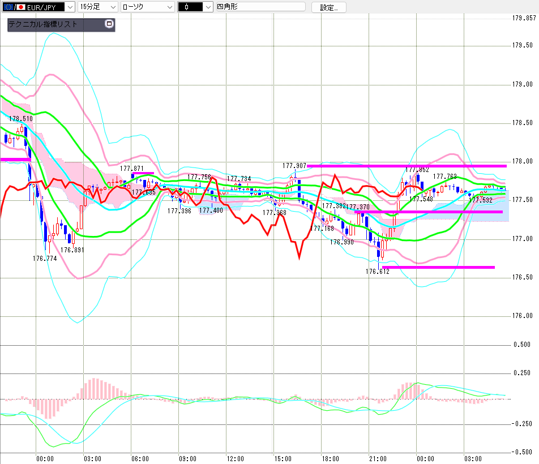Click the 177.734 price label
The height and width of the screenshot is (464, 539).
click(x=239, y=179)
